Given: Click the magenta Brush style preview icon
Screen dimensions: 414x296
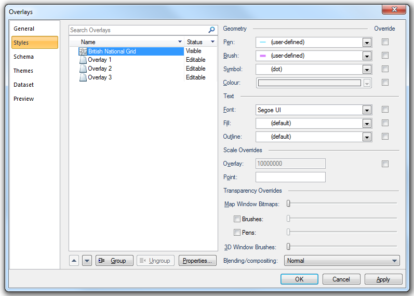Looking at the screenshot, I should pos(263,56).
